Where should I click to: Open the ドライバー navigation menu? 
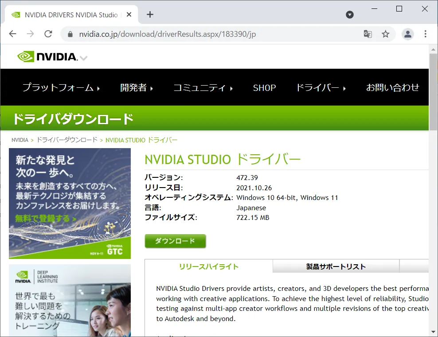pyautogui.click(x=321, y=88)
